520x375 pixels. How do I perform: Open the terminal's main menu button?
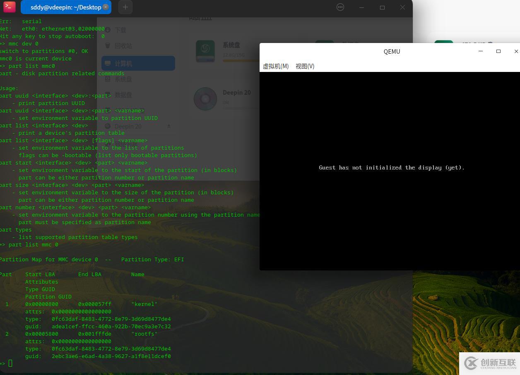340,7
